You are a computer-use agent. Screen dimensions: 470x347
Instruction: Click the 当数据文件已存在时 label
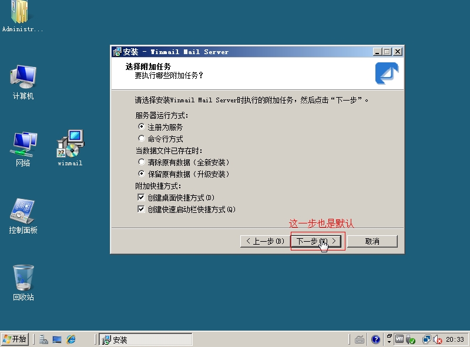click(x=169, y=151)
